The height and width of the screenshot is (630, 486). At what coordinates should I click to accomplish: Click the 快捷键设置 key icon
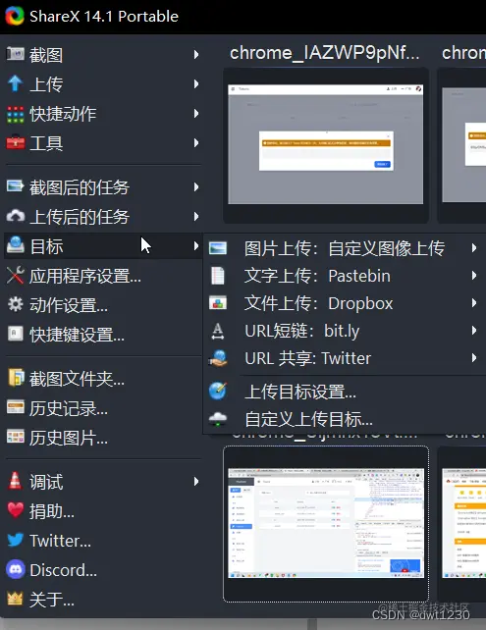pyautogui.click(x=16, y=334)
